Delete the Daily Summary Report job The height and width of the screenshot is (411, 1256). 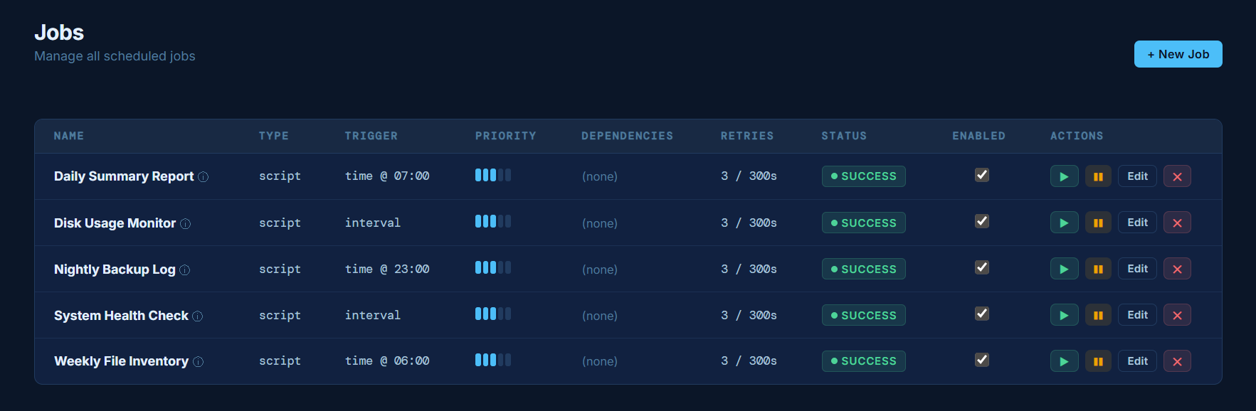pyautogui.click(x=1177, y=176)
